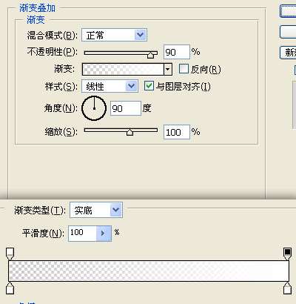
Task: Click the smoothness field showing 100
Action: coord(82,233)
